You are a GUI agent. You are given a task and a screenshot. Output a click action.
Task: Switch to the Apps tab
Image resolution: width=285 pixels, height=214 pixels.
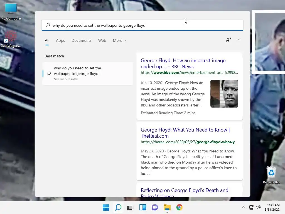coord(60,40)
